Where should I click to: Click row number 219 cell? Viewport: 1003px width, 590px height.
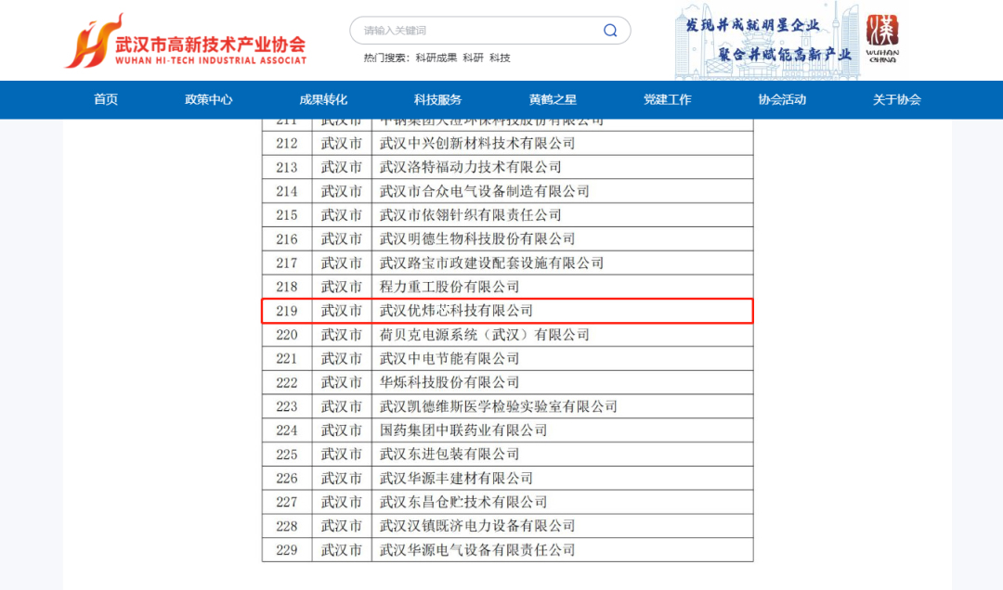(287, 311)
